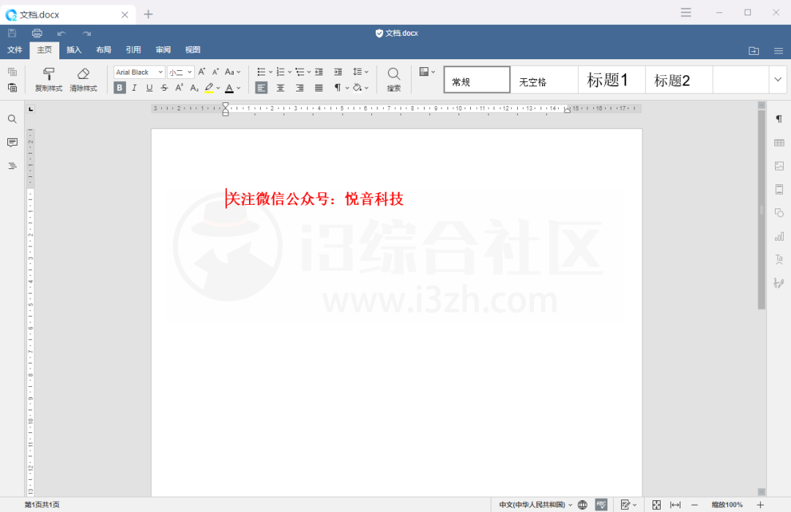This screenshot has height=512, width=791.
Task: Click the Save icon in title bar
Action: point(12,33)
